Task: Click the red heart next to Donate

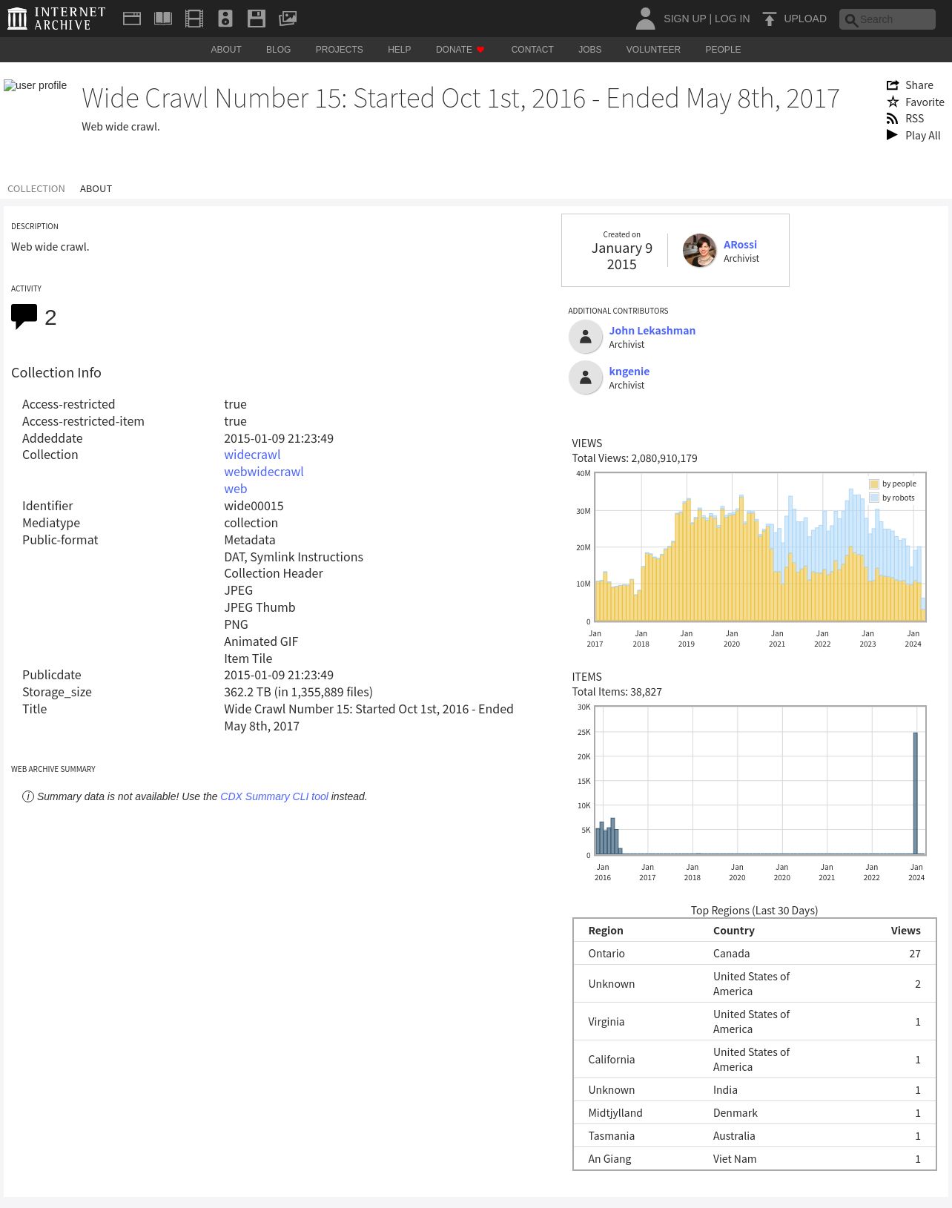Action: click(480, 50)
